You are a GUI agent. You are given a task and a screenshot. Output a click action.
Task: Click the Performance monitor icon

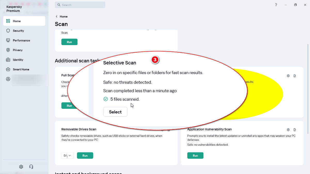point(8,40)
